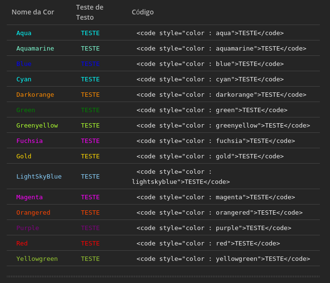Click the Gold color name
Screen dimensions: 330x283
click(x=24, y=156)
